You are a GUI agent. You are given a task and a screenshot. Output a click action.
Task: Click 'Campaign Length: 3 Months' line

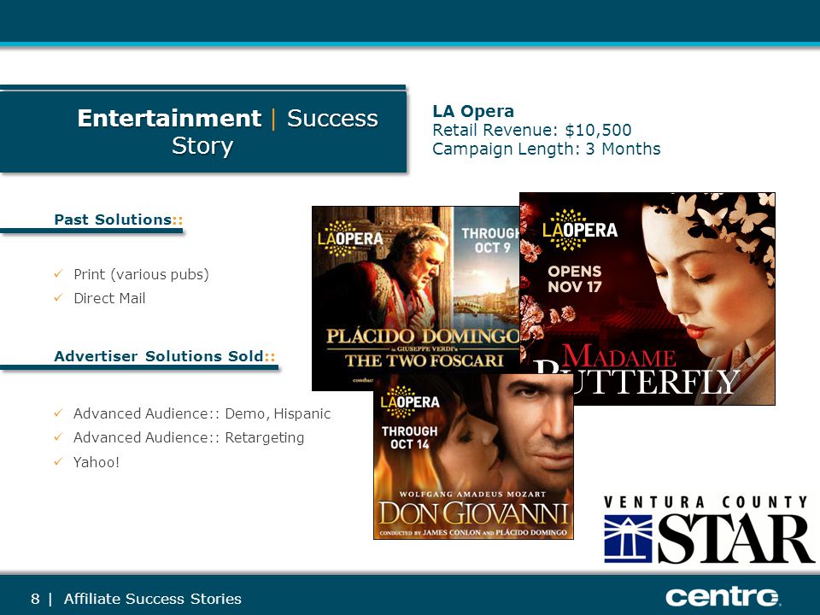[x=547, y=149]
